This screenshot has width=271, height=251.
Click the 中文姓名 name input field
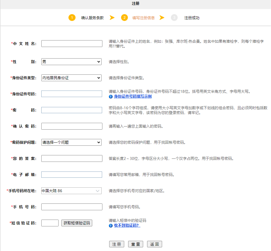pyautogui.click(x=71, y=44)
